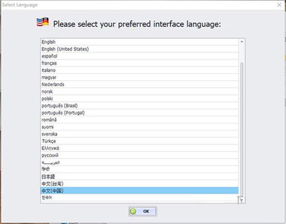286x224 pixels.
Task: Choose English (United States) option
Action: [x=139, y=49]
